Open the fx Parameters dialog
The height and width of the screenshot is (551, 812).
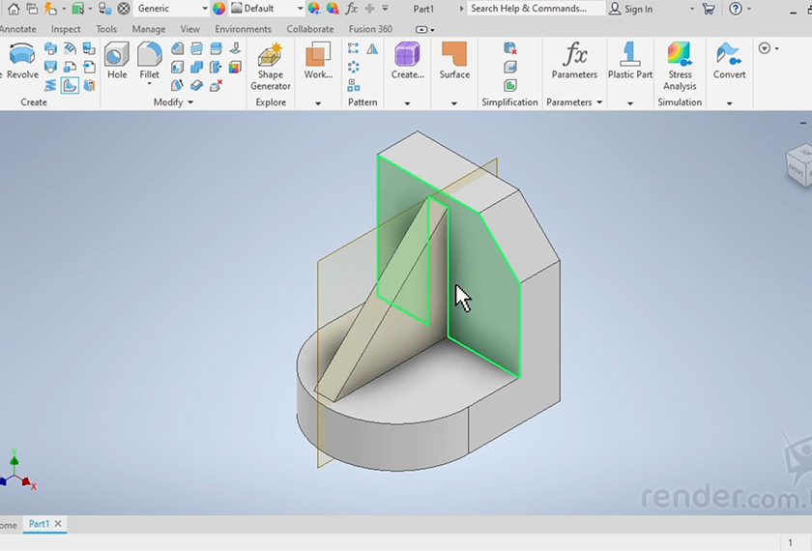coord(574,61)
